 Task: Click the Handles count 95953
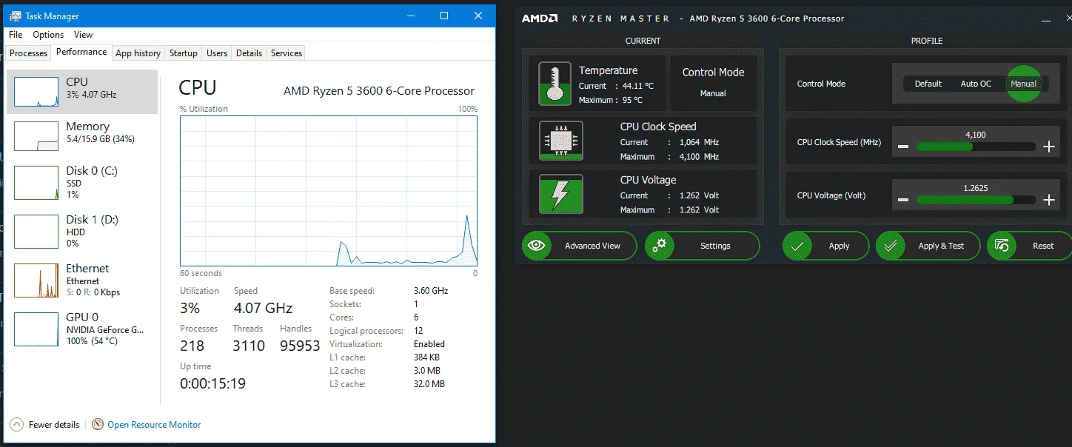(x=300, y=346)
